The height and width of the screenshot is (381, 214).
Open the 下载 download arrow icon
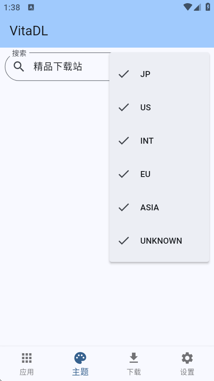[134, 358]
